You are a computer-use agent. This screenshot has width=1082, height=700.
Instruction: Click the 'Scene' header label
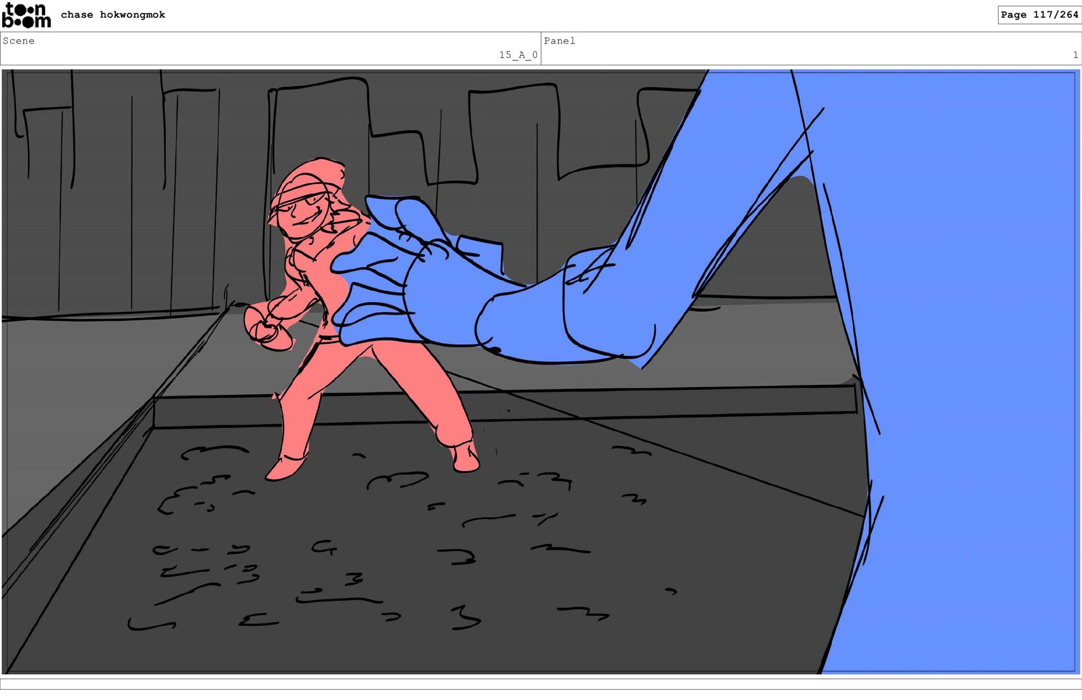(19, 41)
